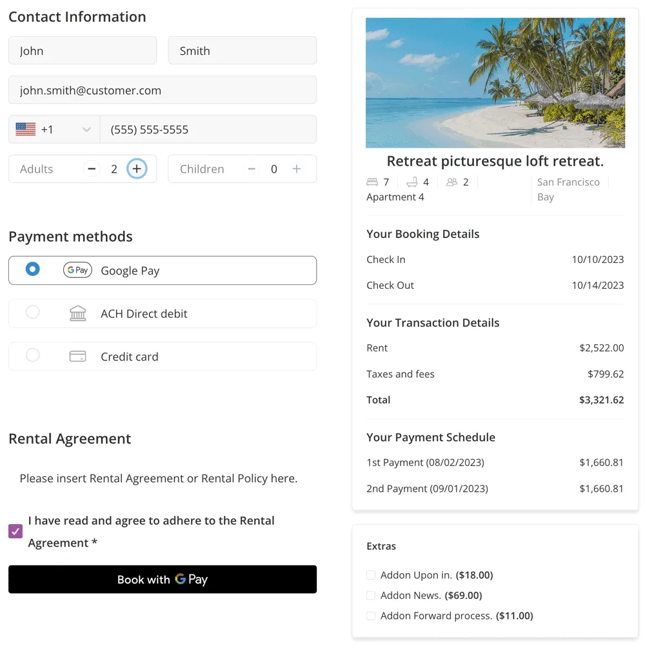This screenshot has width=645, height=646.
Task: Click the email address input field
Action: pyautogui.click(x=163, y=90)
